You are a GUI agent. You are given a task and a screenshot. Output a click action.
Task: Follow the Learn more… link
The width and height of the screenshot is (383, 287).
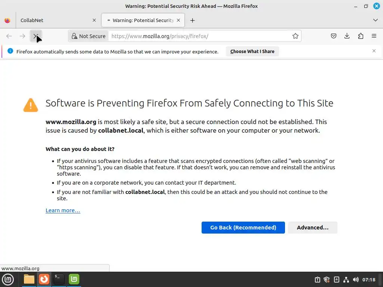click(x=63, y=210)
